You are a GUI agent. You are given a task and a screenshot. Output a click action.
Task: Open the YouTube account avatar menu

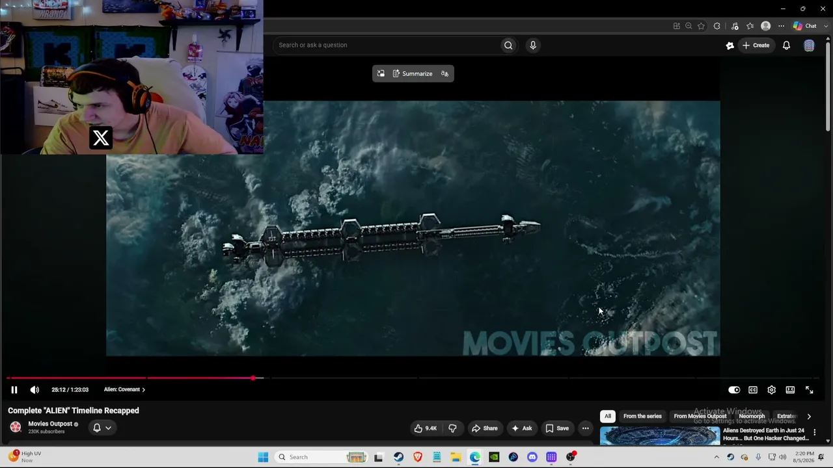(809, 45)
